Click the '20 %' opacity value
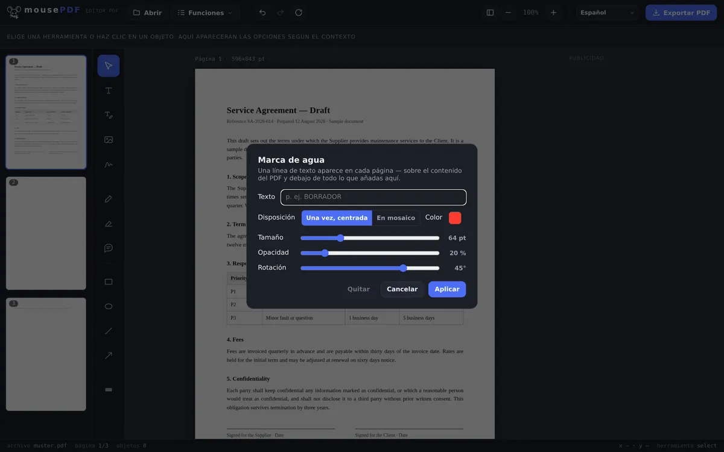Screen dimensions: 724x452 tap(458, 253)
